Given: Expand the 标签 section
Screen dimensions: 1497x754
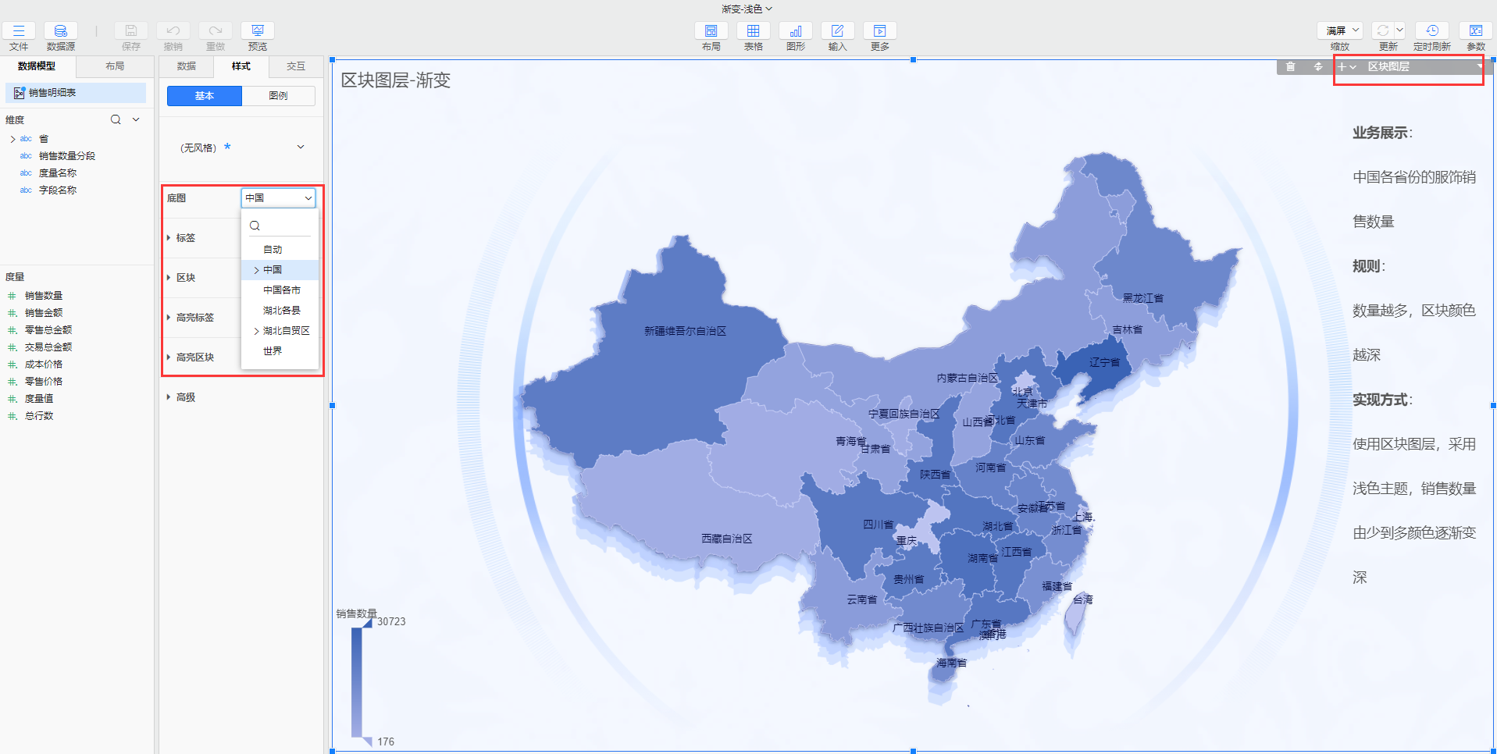Looking at the screenshot, I should (185, 238).
